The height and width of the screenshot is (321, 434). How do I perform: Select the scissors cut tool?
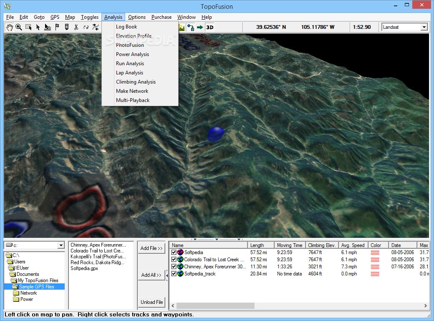(76, 27)
